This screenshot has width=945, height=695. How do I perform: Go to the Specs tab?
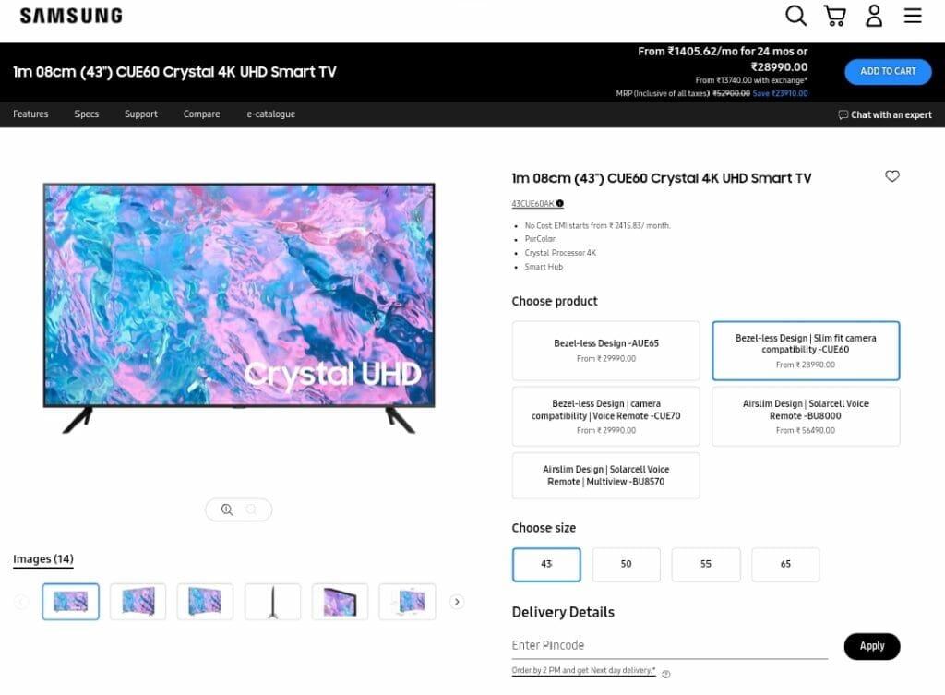pos(86,114)
